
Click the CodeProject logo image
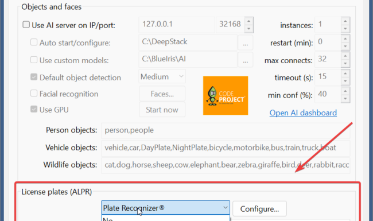[x=226, y=95]
